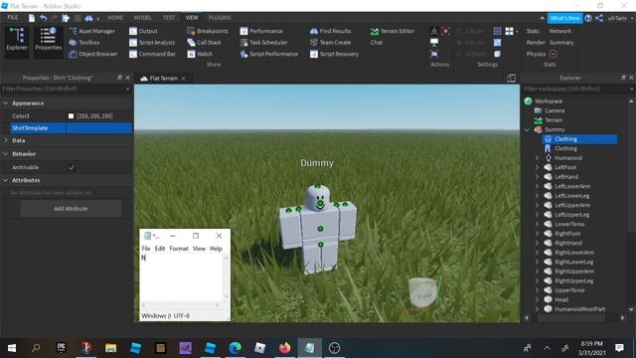
Task: Collapse the Behavior section
Action: 6,154
